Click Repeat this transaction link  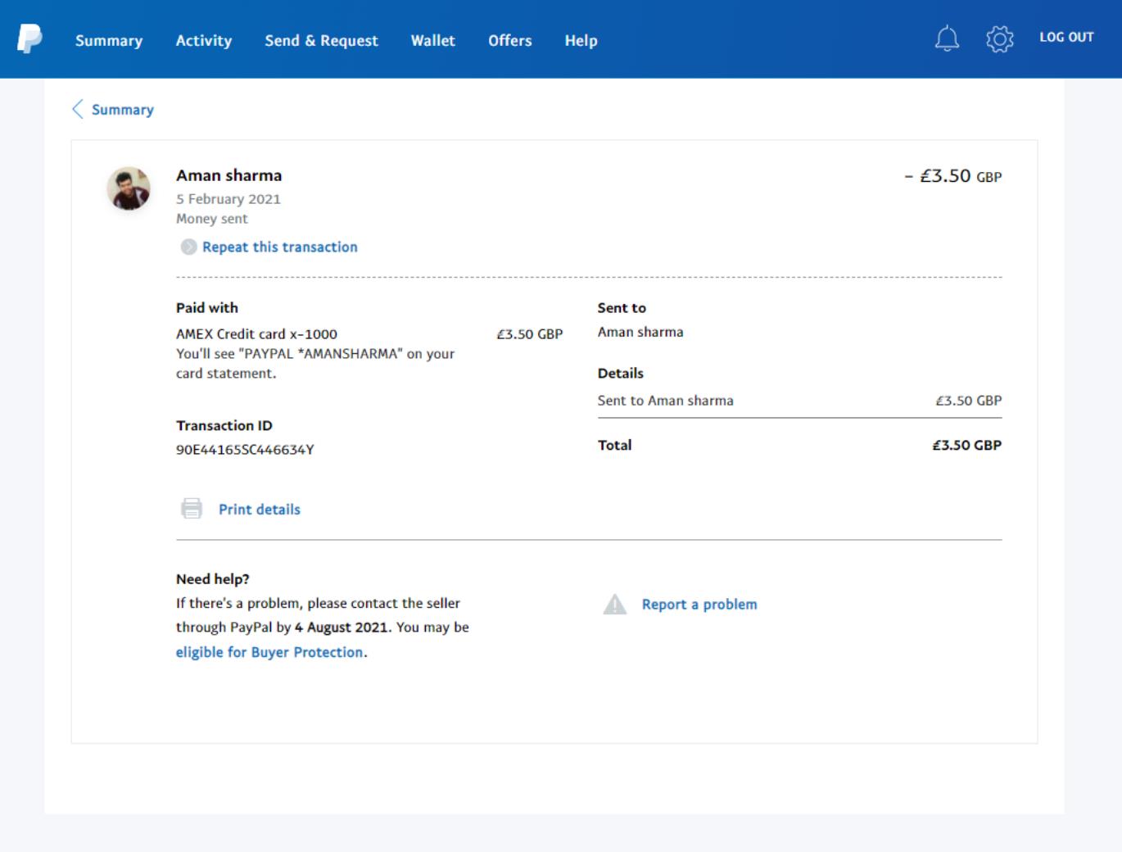pyautogui.click(x=279, y=247)
